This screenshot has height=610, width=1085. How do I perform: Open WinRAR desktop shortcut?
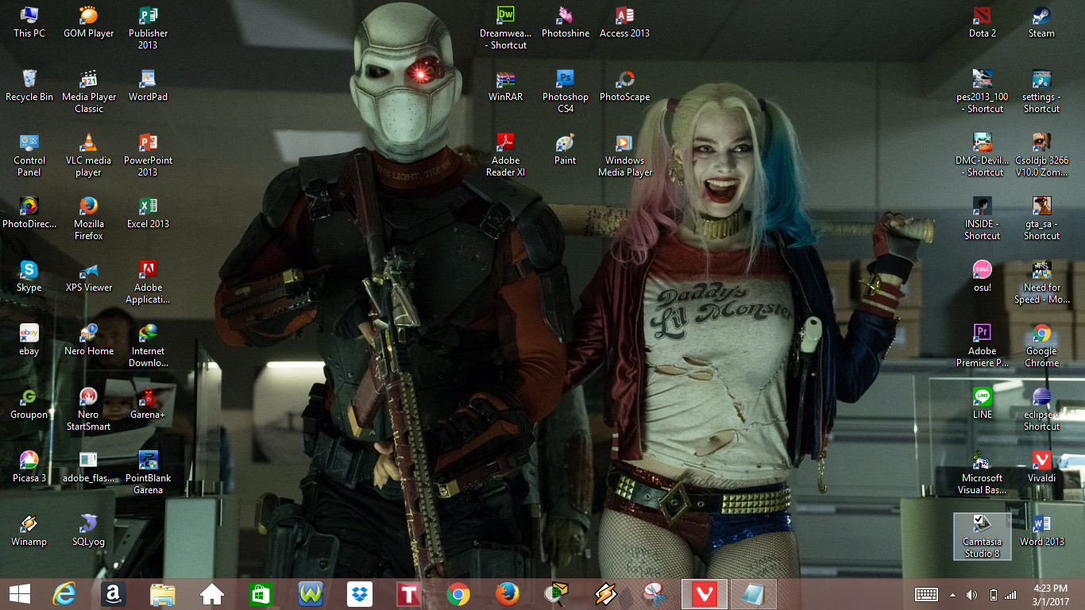[x=505, y=86]
